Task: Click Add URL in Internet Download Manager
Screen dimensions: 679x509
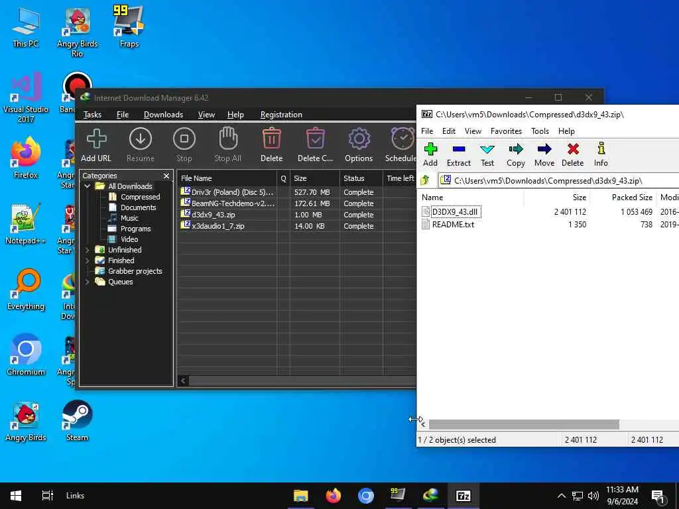Action: [96, 145]
